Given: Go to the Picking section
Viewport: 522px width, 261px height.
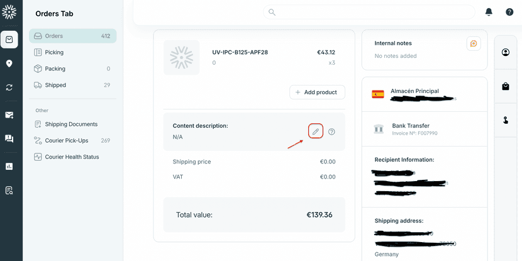Looking at the screenshot, I should pyautogui.click(x=54, y=52).
